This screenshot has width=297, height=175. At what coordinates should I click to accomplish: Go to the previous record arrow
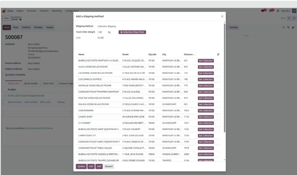pos(289,18)
